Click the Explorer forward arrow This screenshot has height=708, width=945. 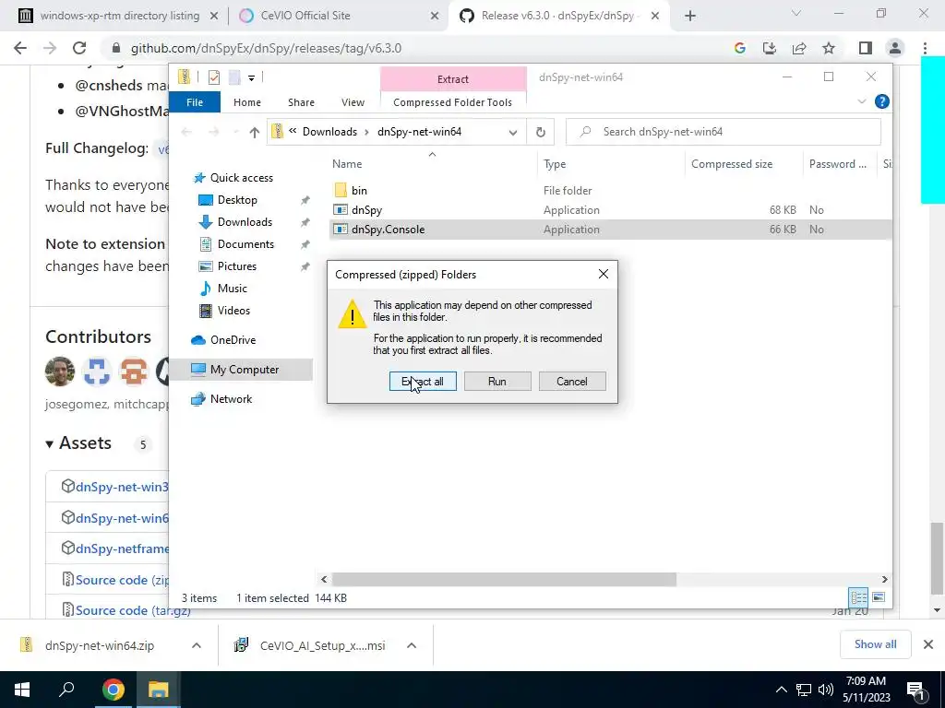pos(214,132)
